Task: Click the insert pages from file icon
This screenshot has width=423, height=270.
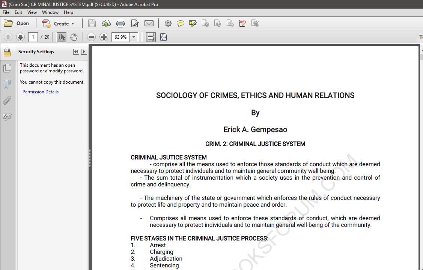Action: click(255, 24)
